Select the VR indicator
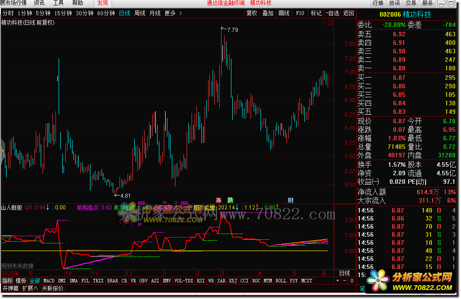The height and width of the screenshot is (299, 461). click(133, 281)
